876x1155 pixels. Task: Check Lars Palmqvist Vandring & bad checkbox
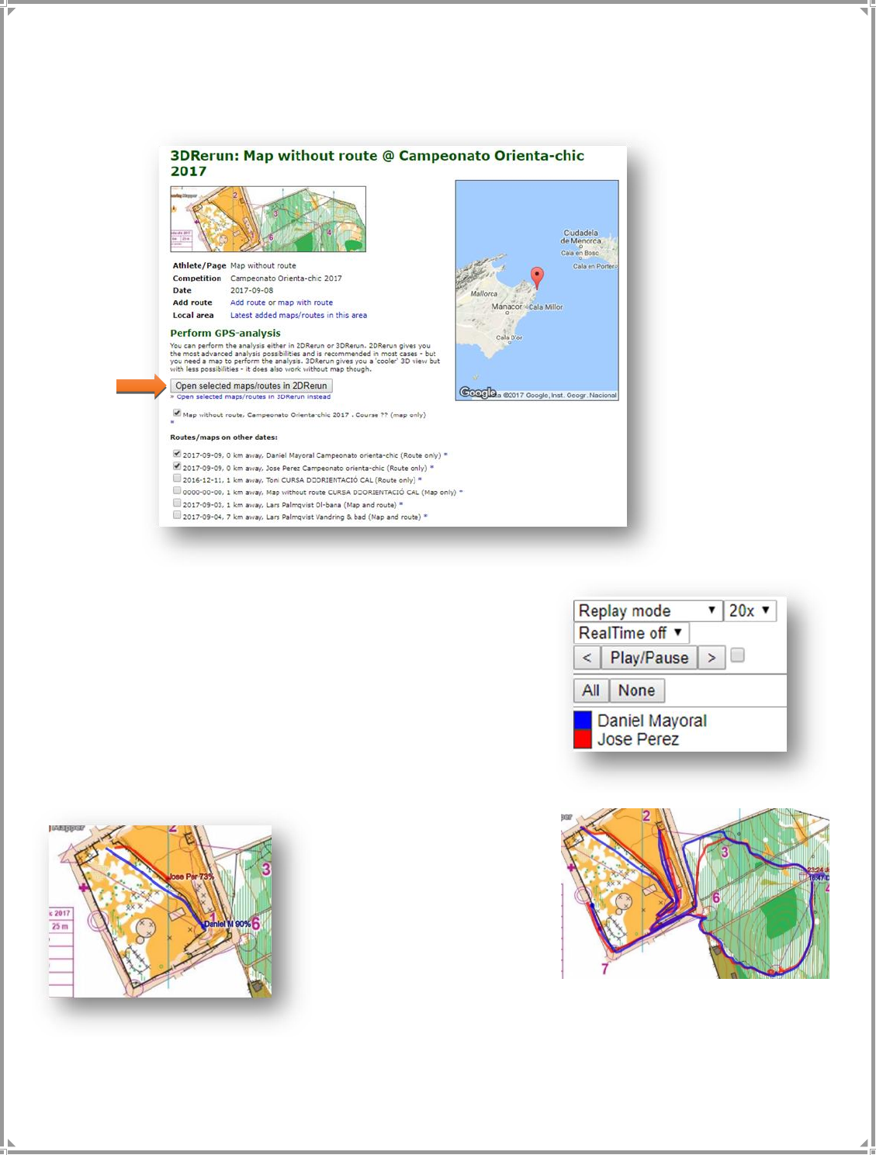point(177,515)
